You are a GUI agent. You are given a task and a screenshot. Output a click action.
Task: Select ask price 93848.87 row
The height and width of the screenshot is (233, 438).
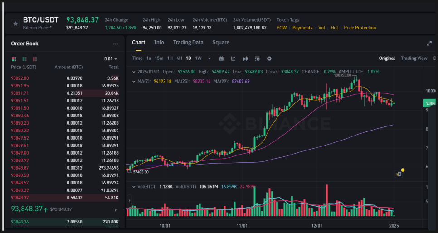[65, 168]
